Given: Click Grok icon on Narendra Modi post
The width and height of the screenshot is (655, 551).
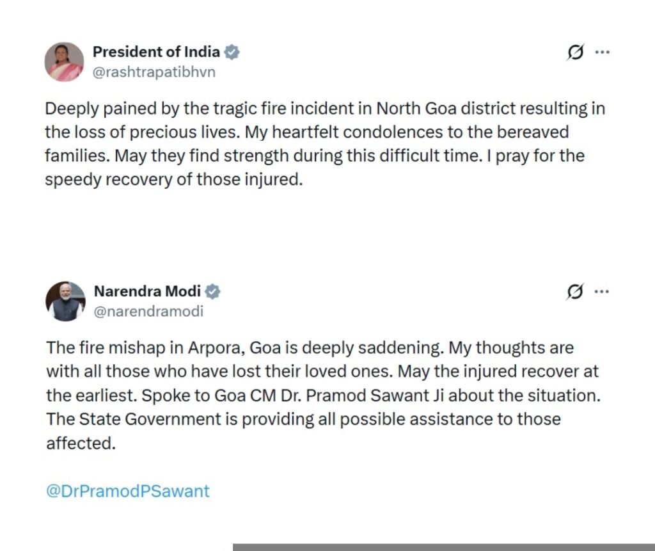Looking at the screenshot, I should tap(575, 292).
